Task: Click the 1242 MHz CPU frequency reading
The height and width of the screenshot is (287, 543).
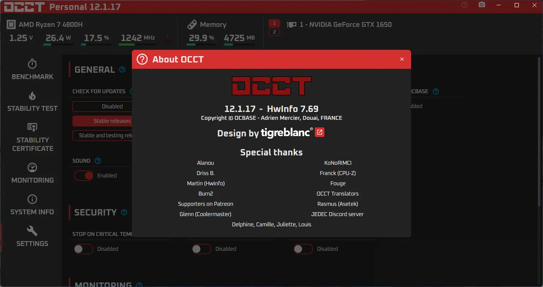Action: coord(138,38)
